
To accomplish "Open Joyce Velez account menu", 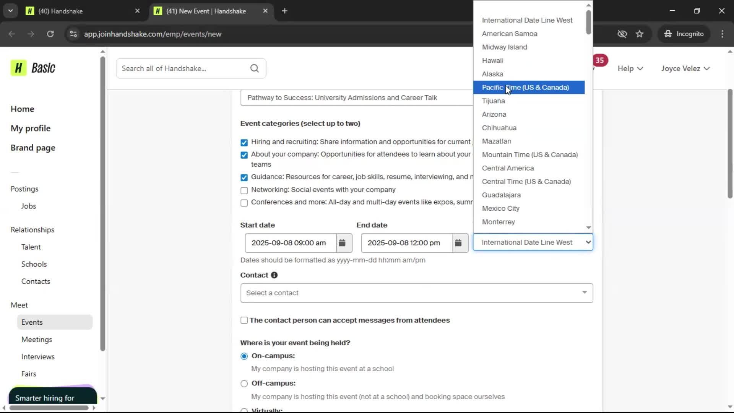I will click(685, 68).
